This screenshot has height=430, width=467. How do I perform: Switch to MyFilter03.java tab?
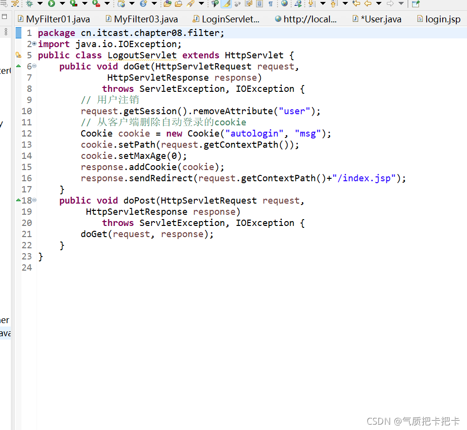click(142, 19)
